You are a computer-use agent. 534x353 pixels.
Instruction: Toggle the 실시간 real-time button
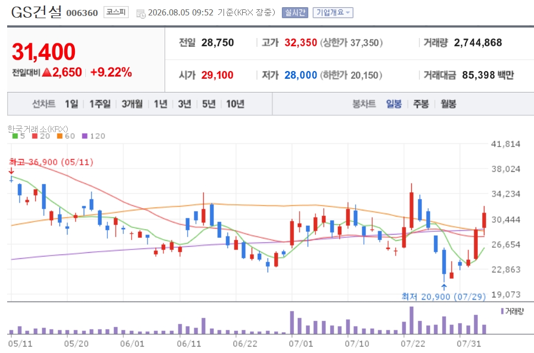coord(295,13)
